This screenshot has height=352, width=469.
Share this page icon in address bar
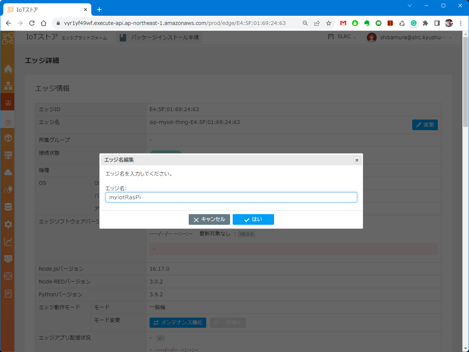pos(317,23)
